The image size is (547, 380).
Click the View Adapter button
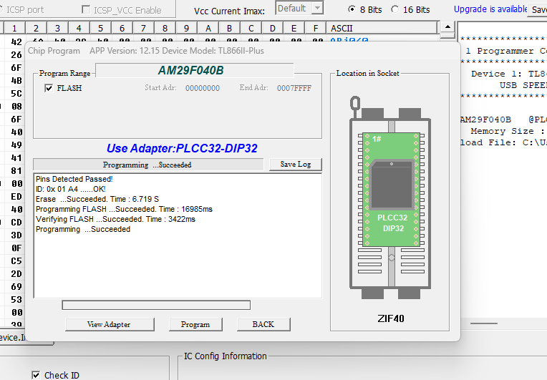click(109, 324)
